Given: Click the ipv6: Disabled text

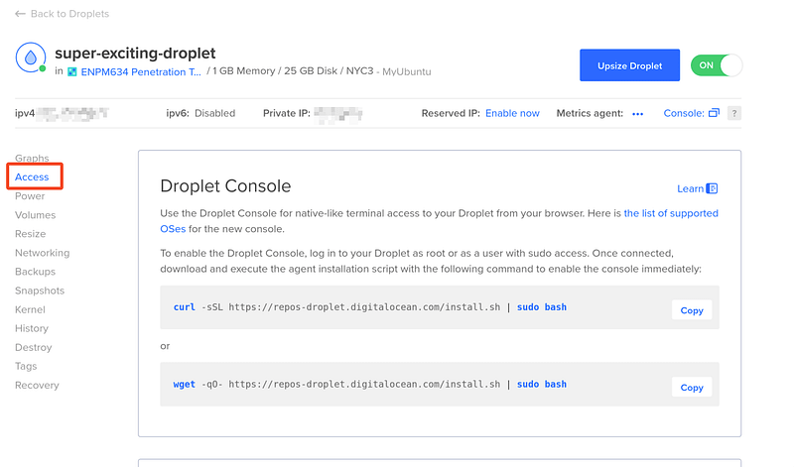Looking at the screenshot, I should click(x=200, y=113).
